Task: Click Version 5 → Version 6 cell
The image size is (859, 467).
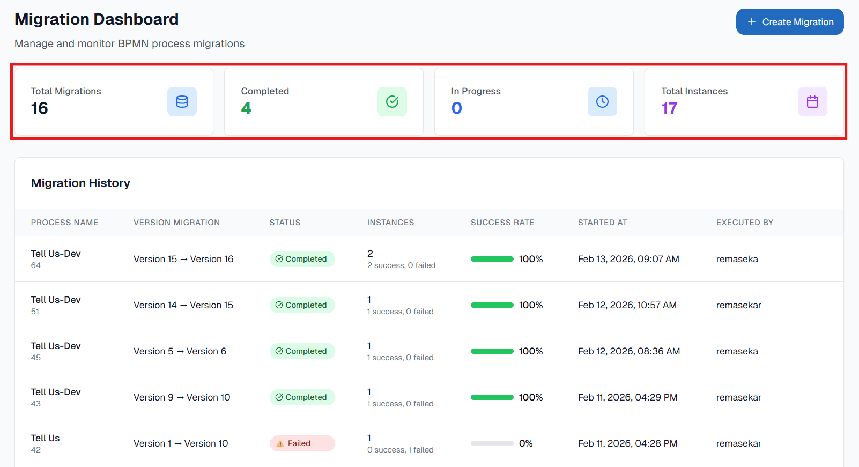Action: pyautogui.click(x=180, y=351)
